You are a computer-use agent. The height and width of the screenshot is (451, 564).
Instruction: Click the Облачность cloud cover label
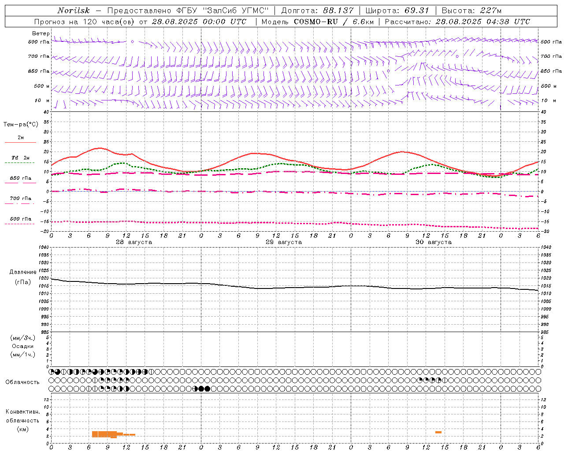22,382
